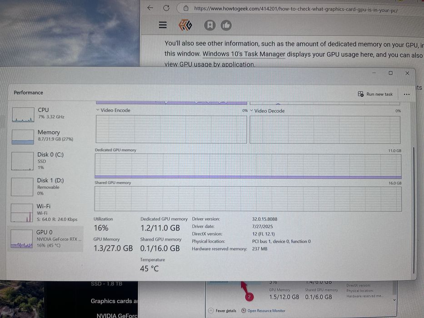Select the 0.1/16.0 GB shared memory value

(160, 248)
